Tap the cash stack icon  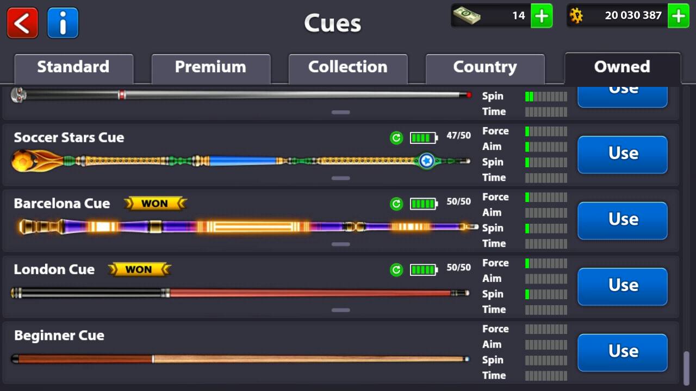point(467,16)
